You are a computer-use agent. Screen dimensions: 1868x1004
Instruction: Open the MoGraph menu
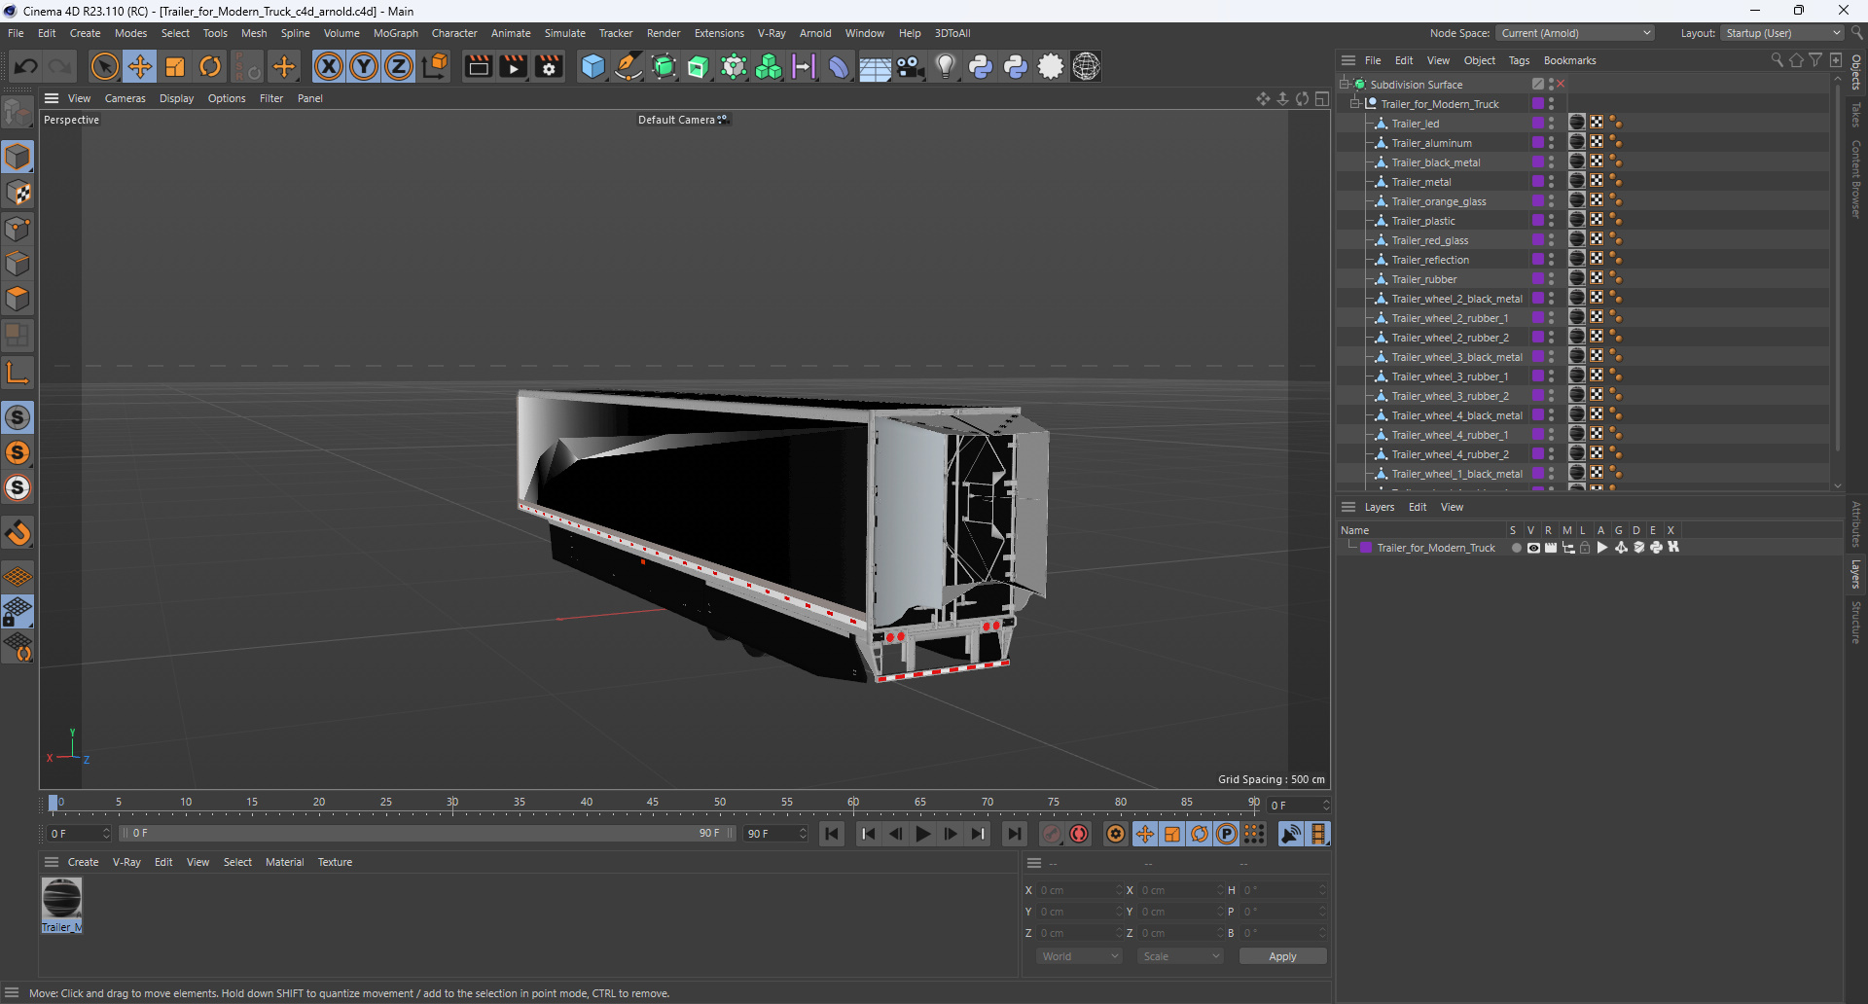pos(396,33)
